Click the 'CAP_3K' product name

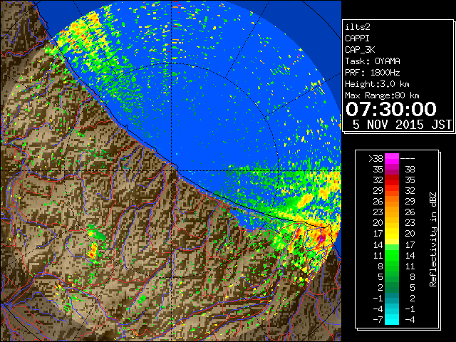360,50
